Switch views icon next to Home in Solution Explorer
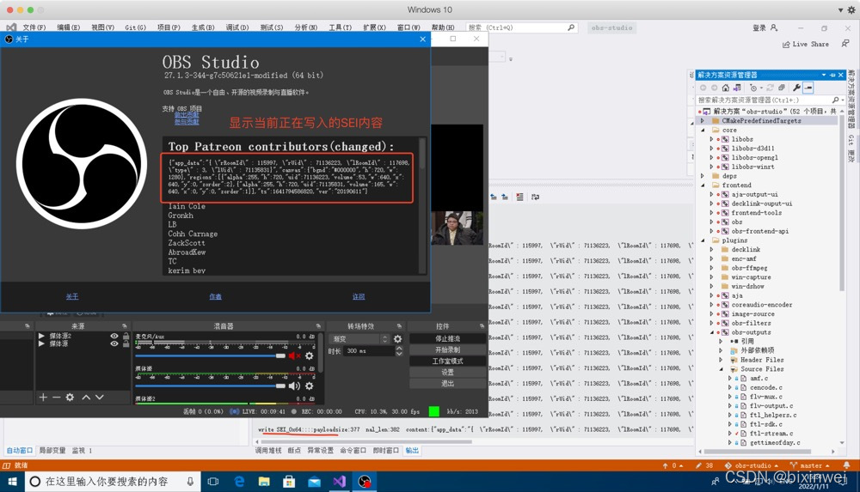The image size is (860, 492). [x=737, y=88]
